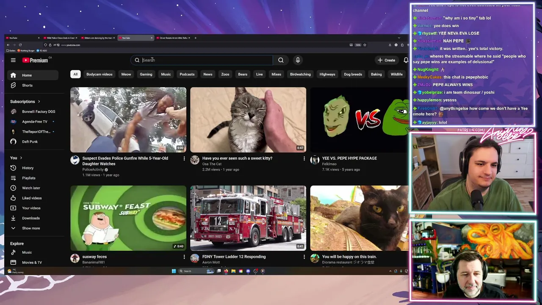Show hidden system tray icons chevron

point(390,271)
